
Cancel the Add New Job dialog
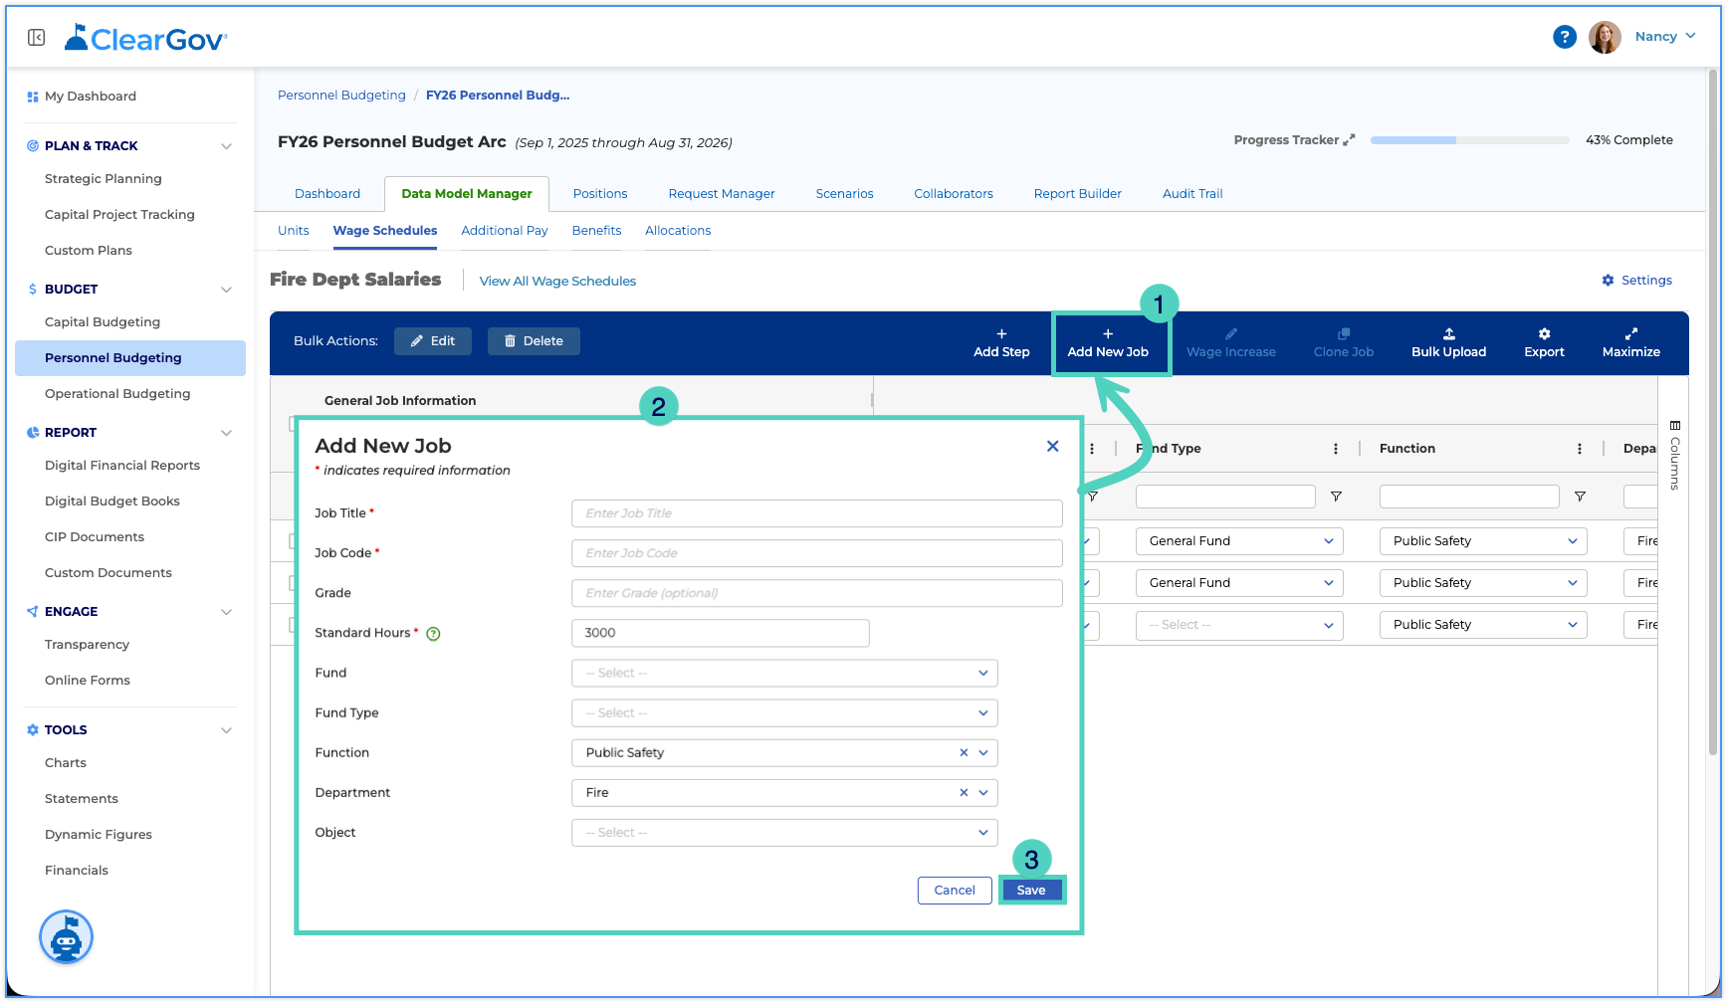coord(955,891)
